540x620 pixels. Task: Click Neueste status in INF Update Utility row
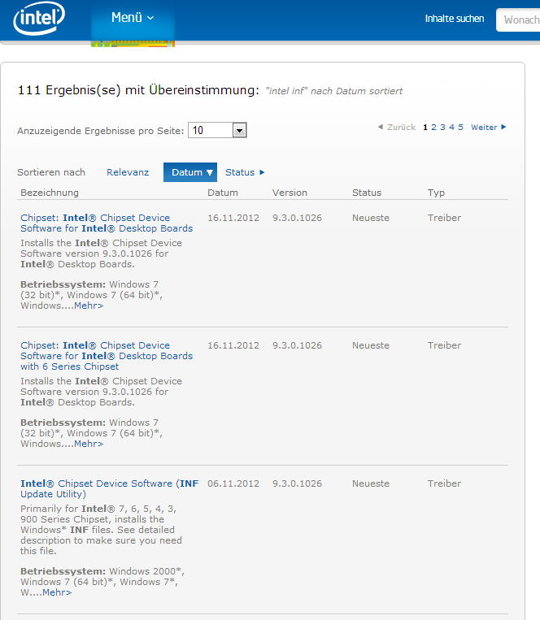pyautogui.click(x=371, y=483)
